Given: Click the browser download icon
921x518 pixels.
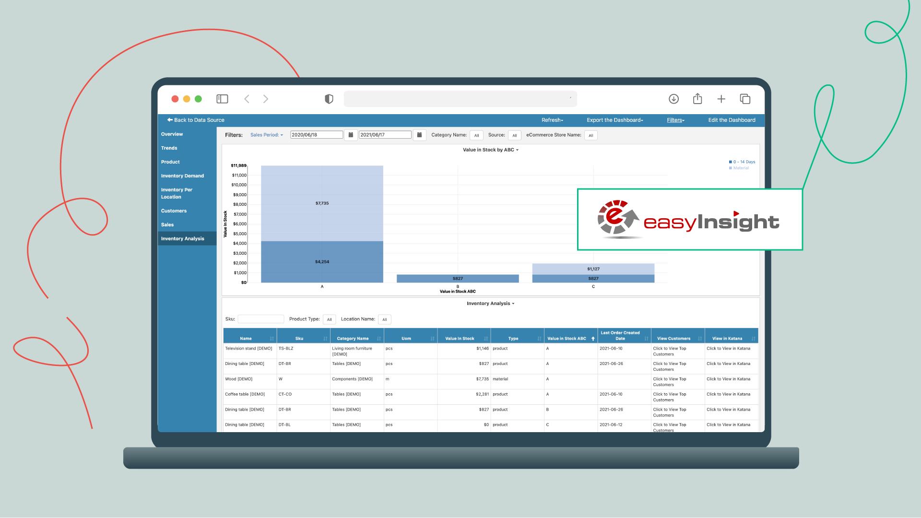Looking at the screenshot, I should [673, 99].
